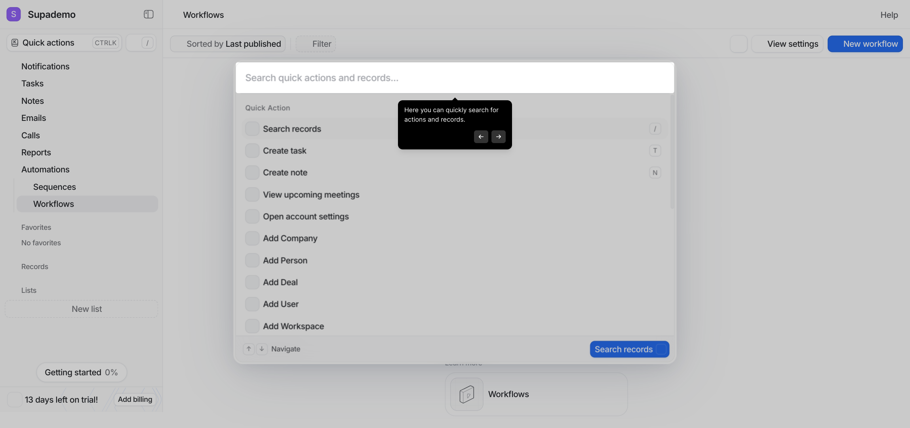Click the trial icon next to days left

[15, 399]
